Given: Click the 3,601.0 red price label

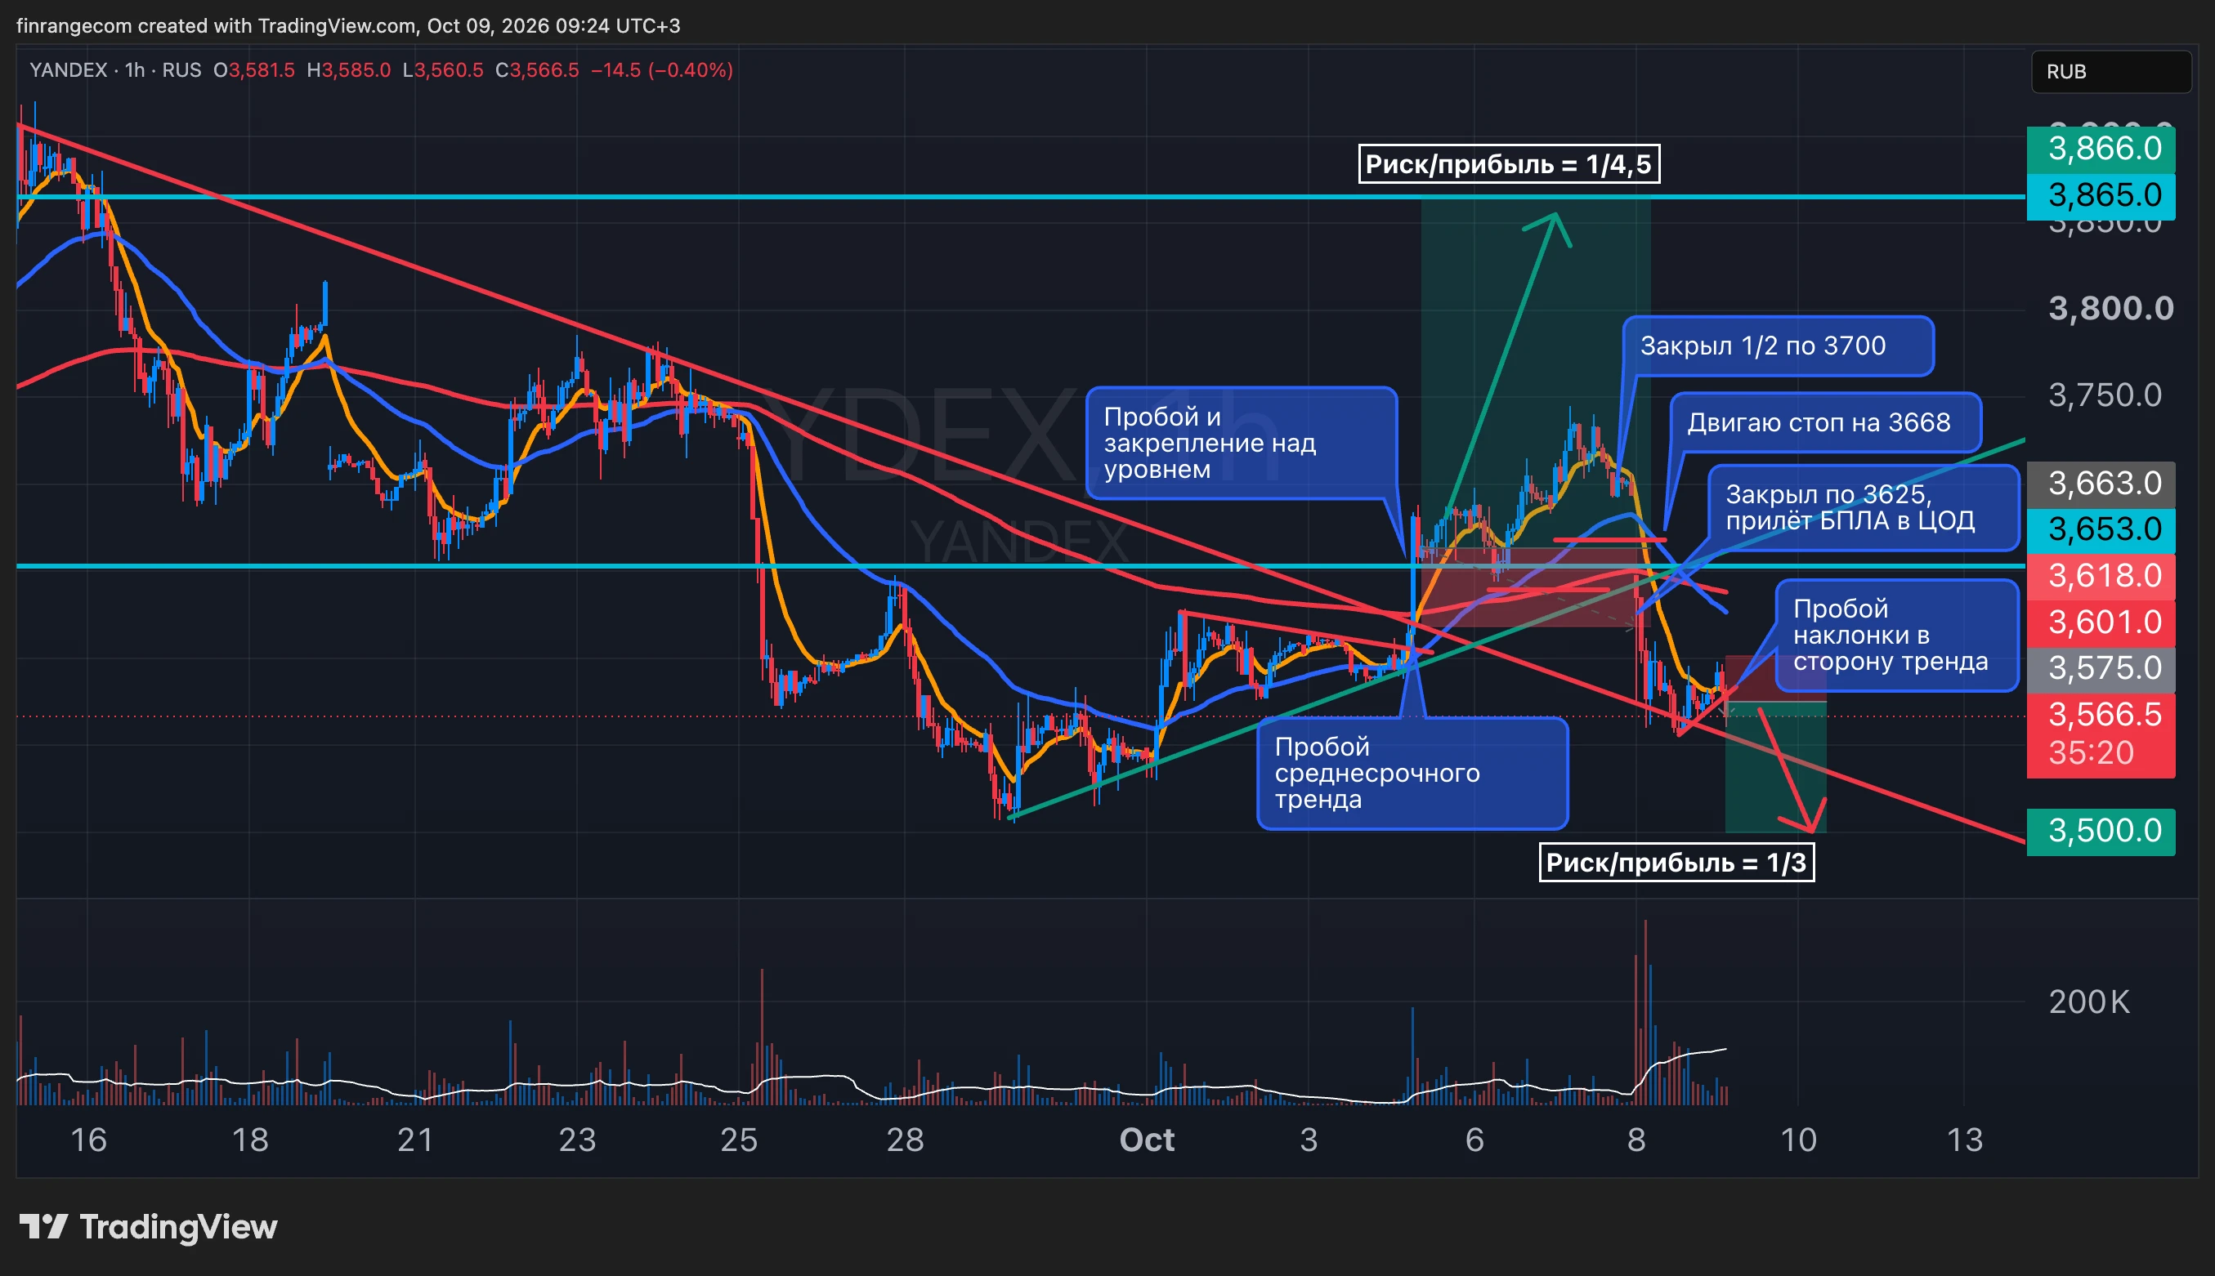Looking at the screenshot, I should (x=2101, y=623).
